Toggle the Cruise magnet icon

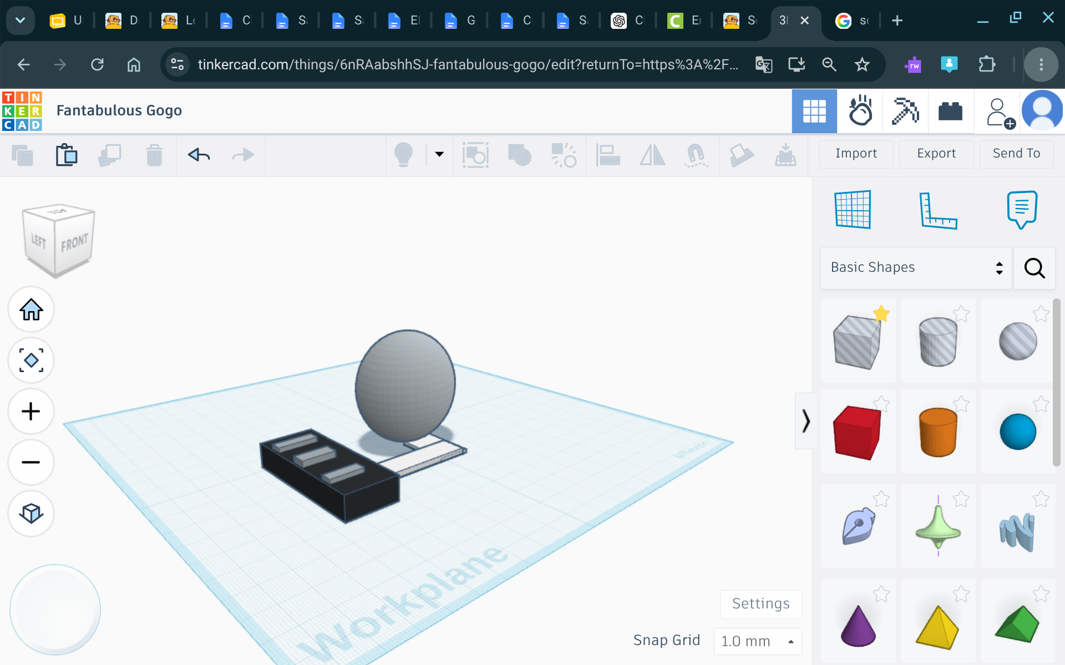pyautogui.click(x=696, y=155)
